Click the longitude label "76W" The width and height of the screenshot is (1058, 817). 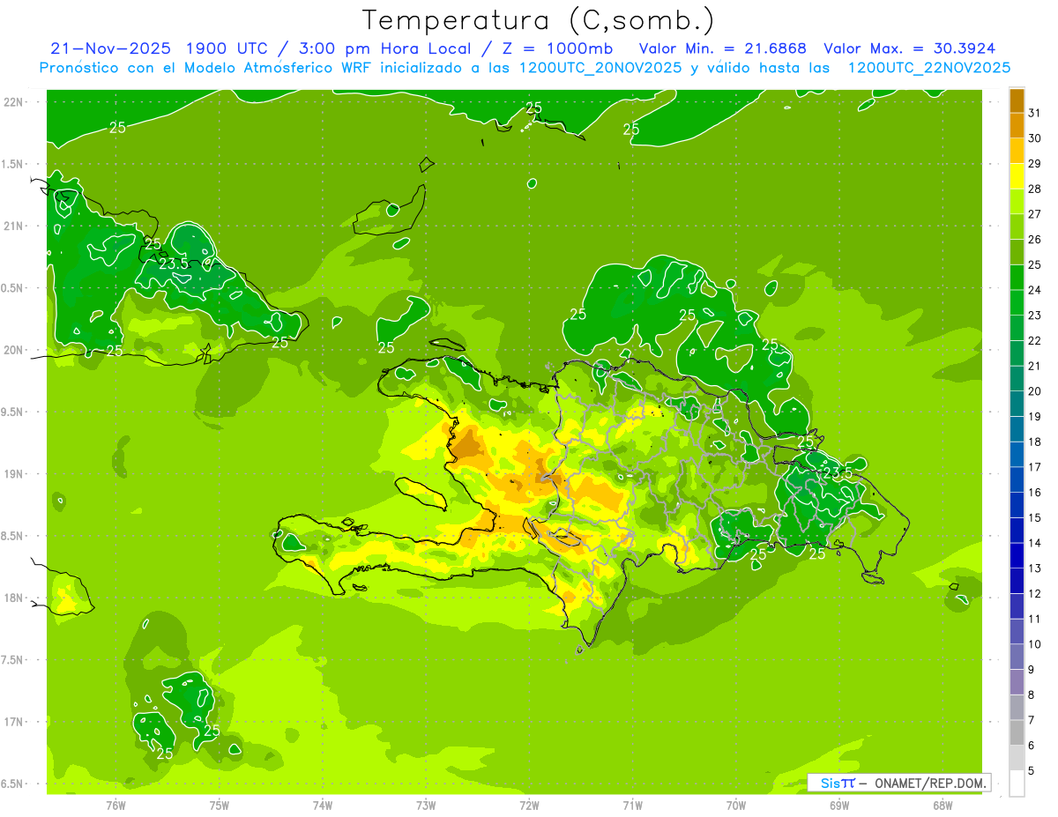[115, 806]
